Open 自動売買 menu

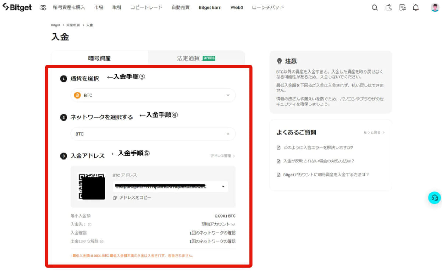pyautogui.click(x=180, y=7)
